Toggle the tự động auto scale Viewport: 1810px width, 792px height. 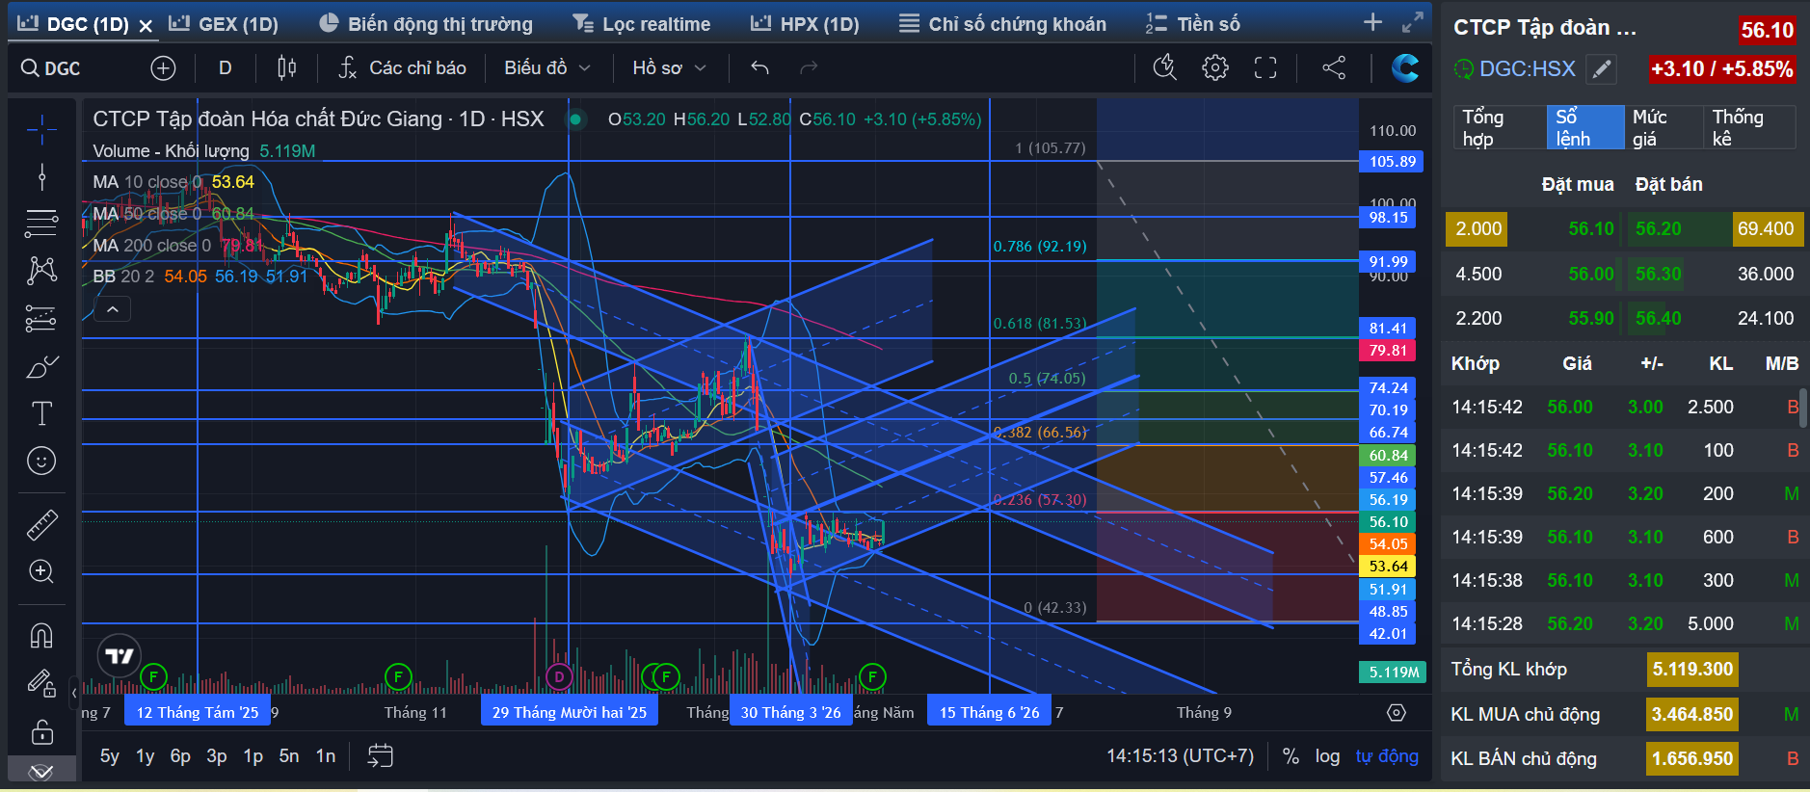1387,756
